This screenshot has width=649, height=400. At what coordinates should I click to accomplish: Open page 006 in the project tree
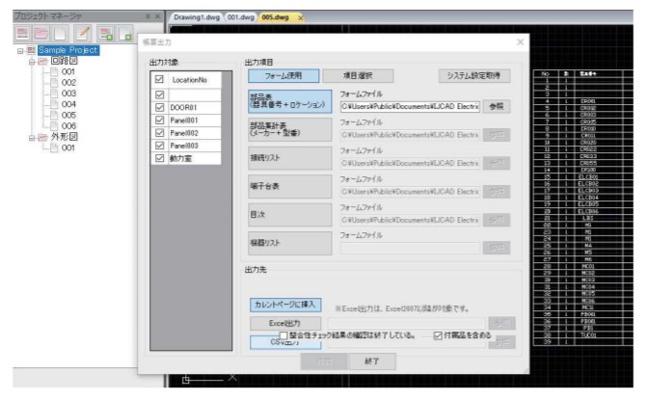pyautogui.click(x=68, y=125)
